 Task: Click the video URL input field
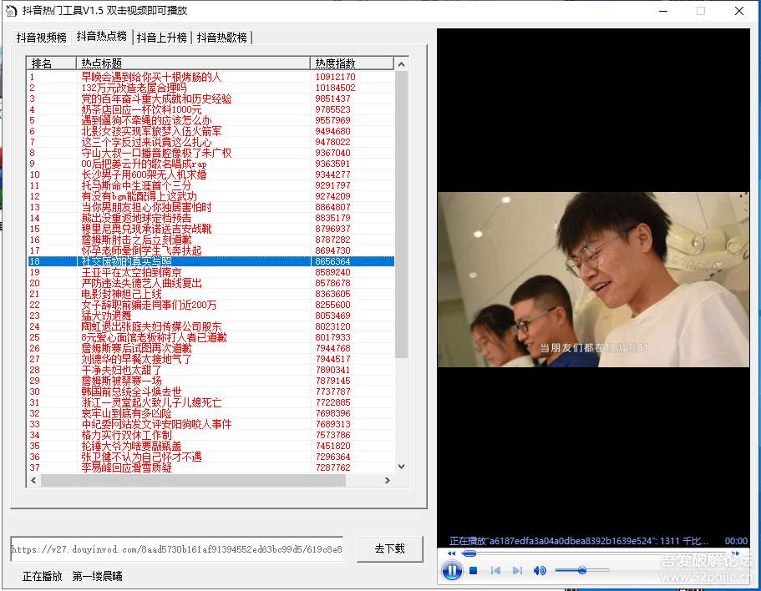(x=176, y=548)
